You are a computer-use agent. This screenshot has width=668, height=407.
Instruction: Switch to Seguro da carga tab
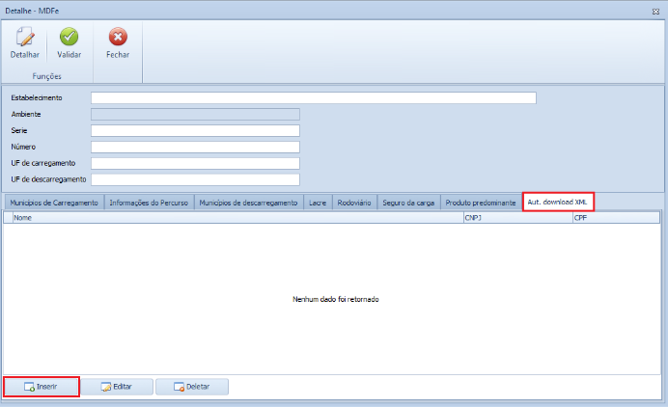(408, 203)
